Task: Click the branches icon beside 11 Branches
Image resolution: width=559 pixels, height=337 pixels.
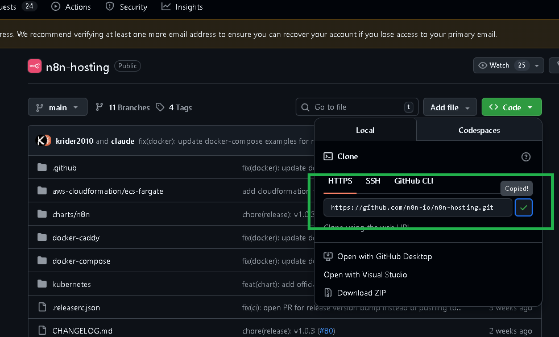Action: coord(100,107)
